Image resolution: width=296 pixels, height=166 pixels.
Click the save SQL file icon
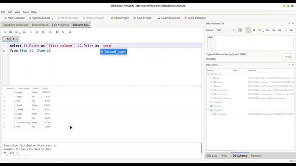point(17,32)
